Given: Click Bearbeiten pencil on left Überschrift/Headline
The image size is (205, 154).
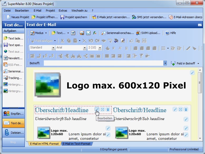Looking at the screenshot, I should pyautogui.click(x=97, y=109).
